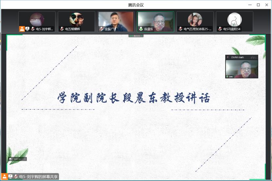Maximize the 腾讯会议 window
Viewport: 272px width, 181px height.
tap(258, 5)
